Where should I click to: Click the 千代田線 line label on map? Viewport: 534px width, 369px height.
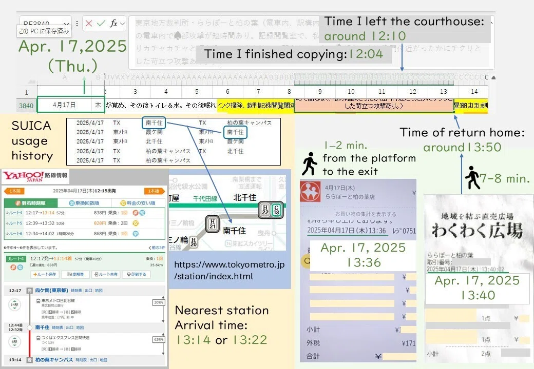pos(205,199)
